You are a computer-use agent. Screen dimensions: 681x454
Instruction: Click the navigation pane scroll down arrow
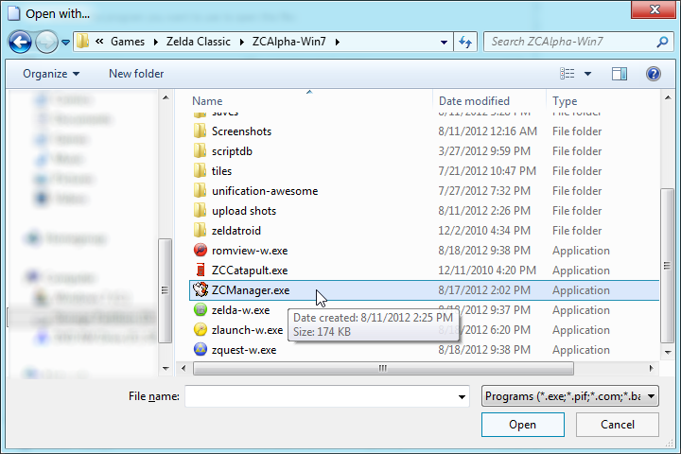166,369
